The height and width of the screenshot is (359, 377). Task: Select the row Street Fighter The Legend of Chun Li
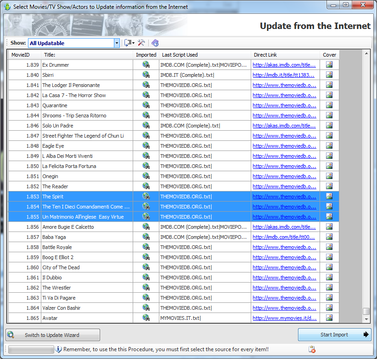pos(174,136)
